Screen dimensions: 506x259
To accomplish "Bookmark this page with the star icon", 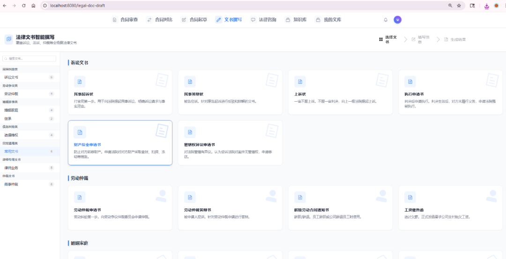I will tap(459, 6).
